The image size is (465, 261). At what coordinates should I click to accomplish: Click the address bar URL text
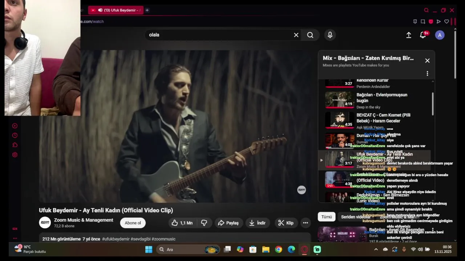(92, 21)
